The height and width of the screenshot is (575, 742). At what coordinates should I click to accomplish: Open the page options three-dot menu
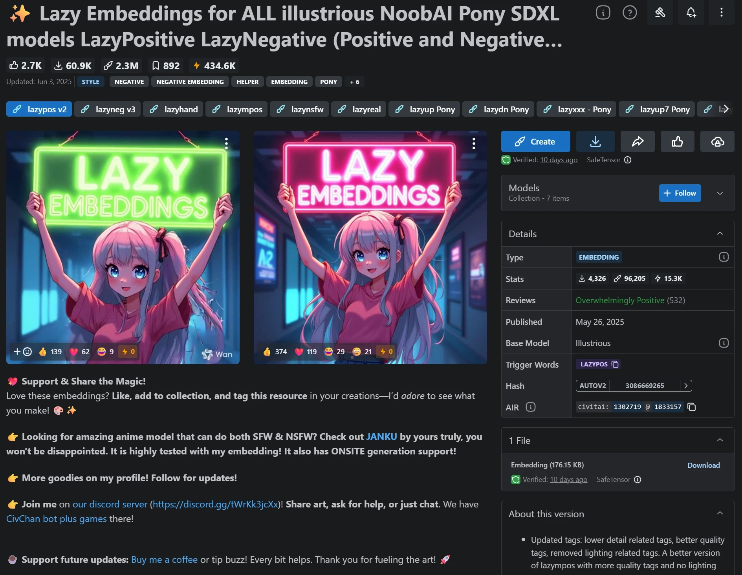722,13
